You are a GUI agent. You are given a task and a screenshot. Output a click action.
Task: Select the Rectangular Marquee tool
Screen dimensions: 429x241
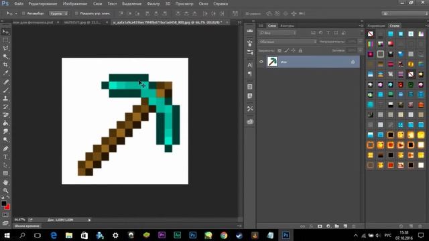tap(5, 40)
